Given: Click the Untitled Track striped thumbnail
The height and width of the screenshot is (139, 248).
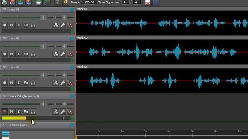Looking at the screenshot, I should tap(5, 135).
